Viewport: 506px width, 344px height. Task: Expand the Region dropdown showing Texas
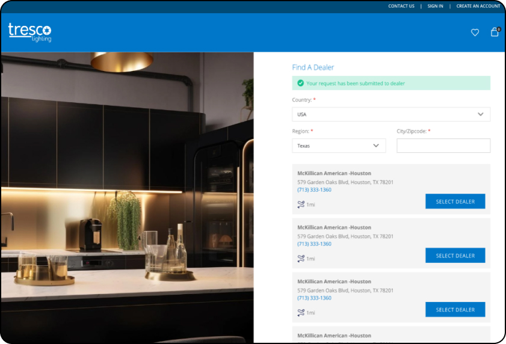pos(339,146)
